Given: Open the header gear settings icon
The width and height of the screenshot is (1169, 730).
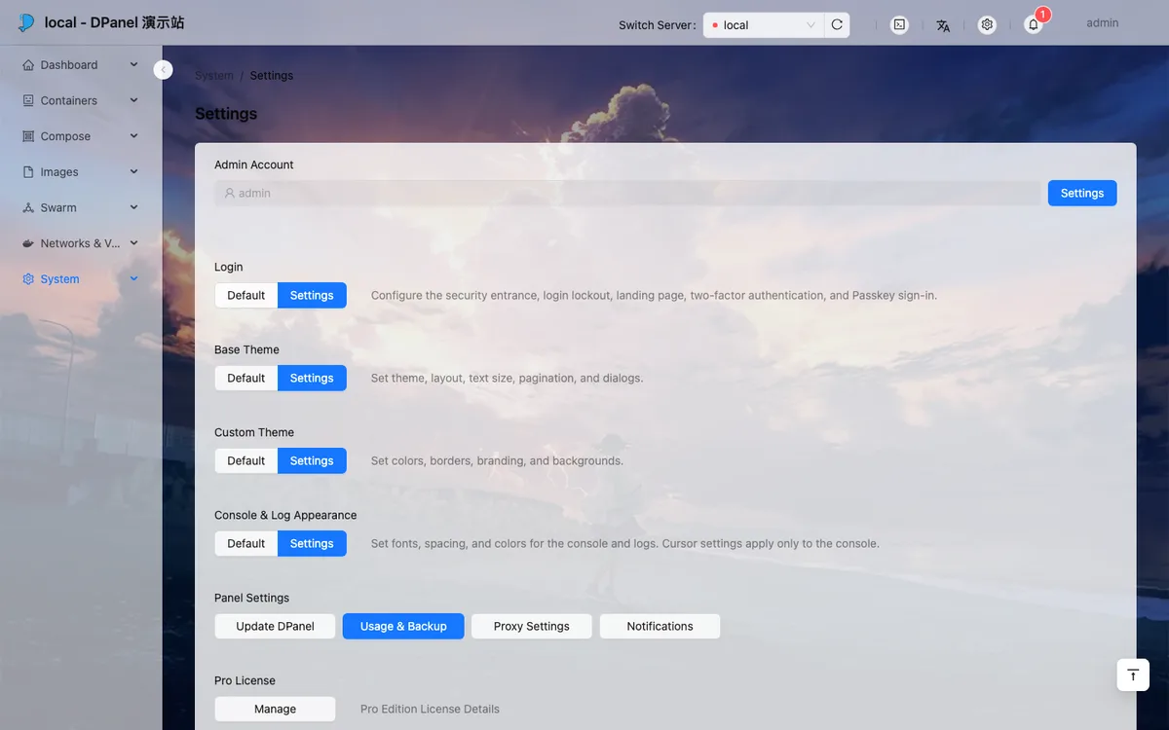Looking at the screenshot, I should 987,25.
